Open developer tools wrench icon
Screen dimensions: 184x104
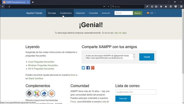point(147,7)
